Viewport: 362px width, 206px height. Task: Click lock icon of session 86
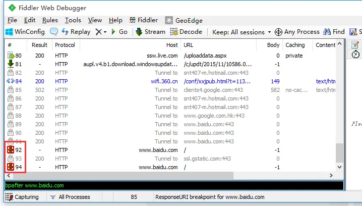[11, 98]
